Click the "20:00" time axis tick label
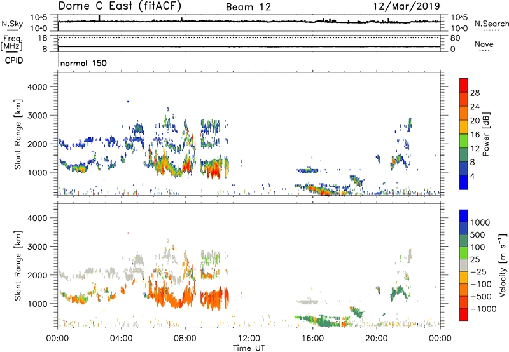This screenshot has width=509, height=352. 377,339
